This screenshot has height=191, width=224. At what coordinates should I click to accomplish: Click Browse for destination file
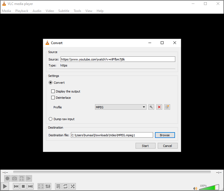tap(165, 135)
